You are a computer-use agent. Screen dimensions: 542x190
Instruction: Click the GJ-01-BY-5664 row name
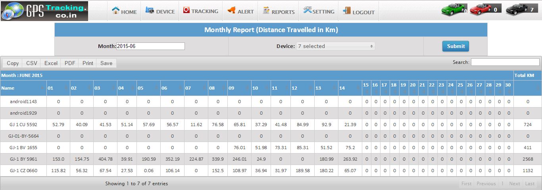[x=23, y=136]
